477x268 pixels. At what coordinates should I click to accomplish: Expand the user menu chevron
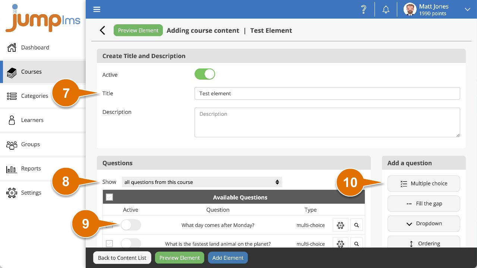tap(467, 9)
